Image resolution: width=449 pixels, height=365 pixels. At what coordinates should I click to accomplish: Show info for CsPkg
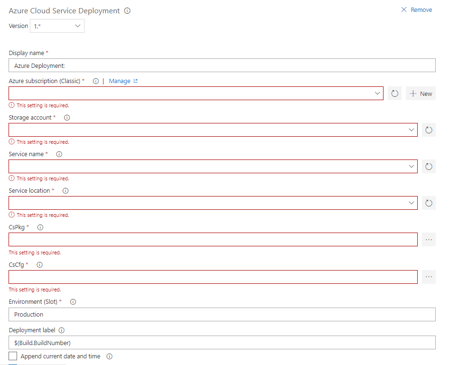click(40, 227)
